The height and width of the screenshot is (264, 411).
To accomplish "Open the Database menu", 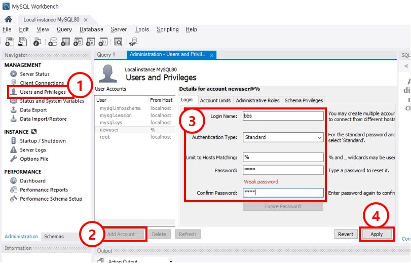I will pyautogui.click(x=91, y=29).
